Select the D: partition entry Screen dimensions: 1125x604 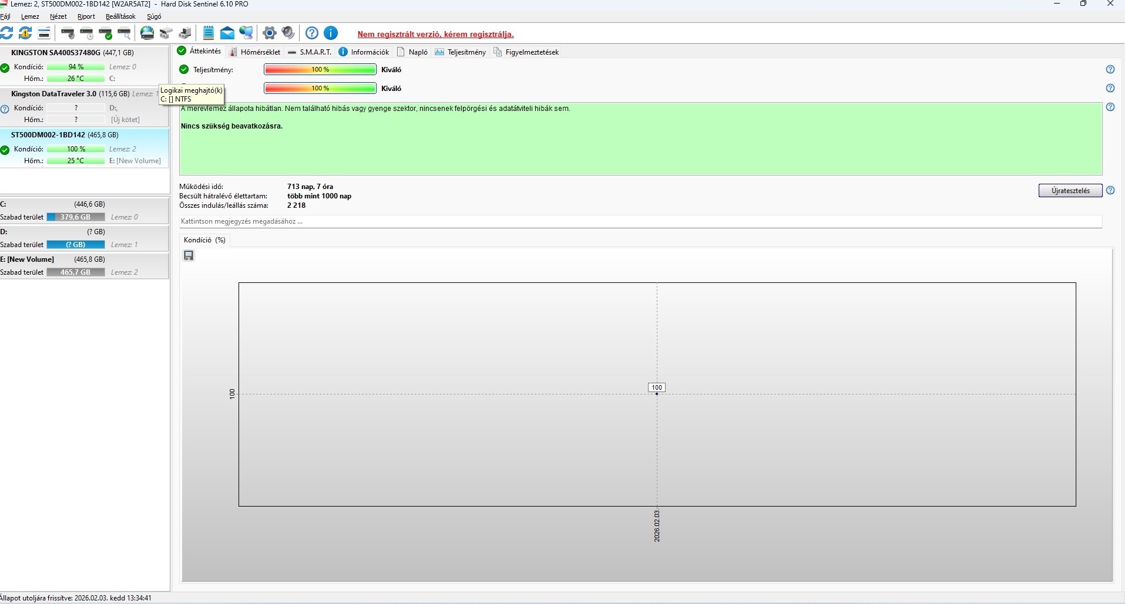pos(85,238)
